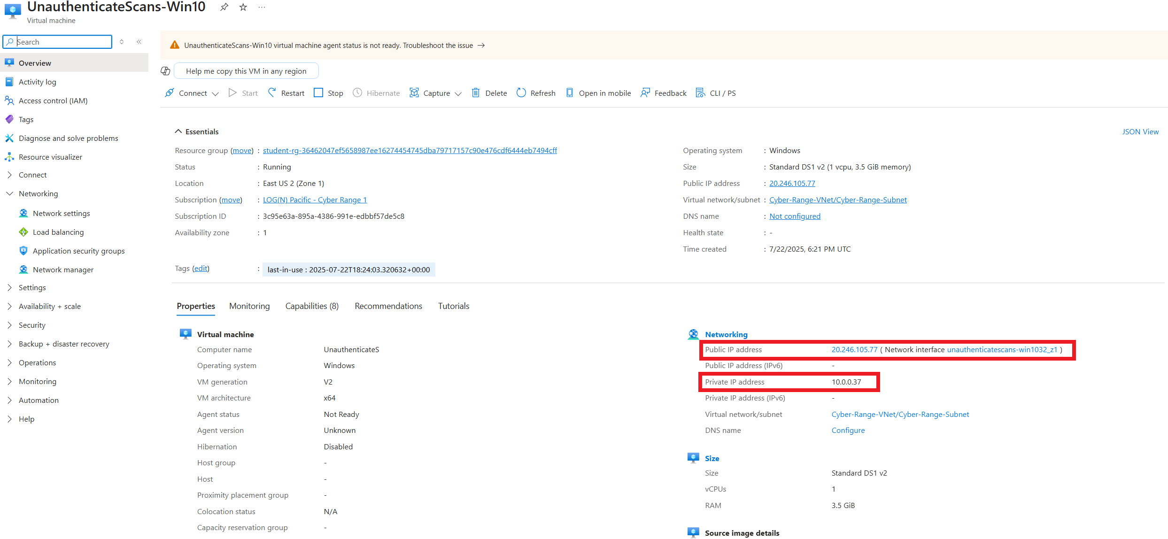Open the student-rg resource group link
The image size is (1168, 539).
coord(410,150)
